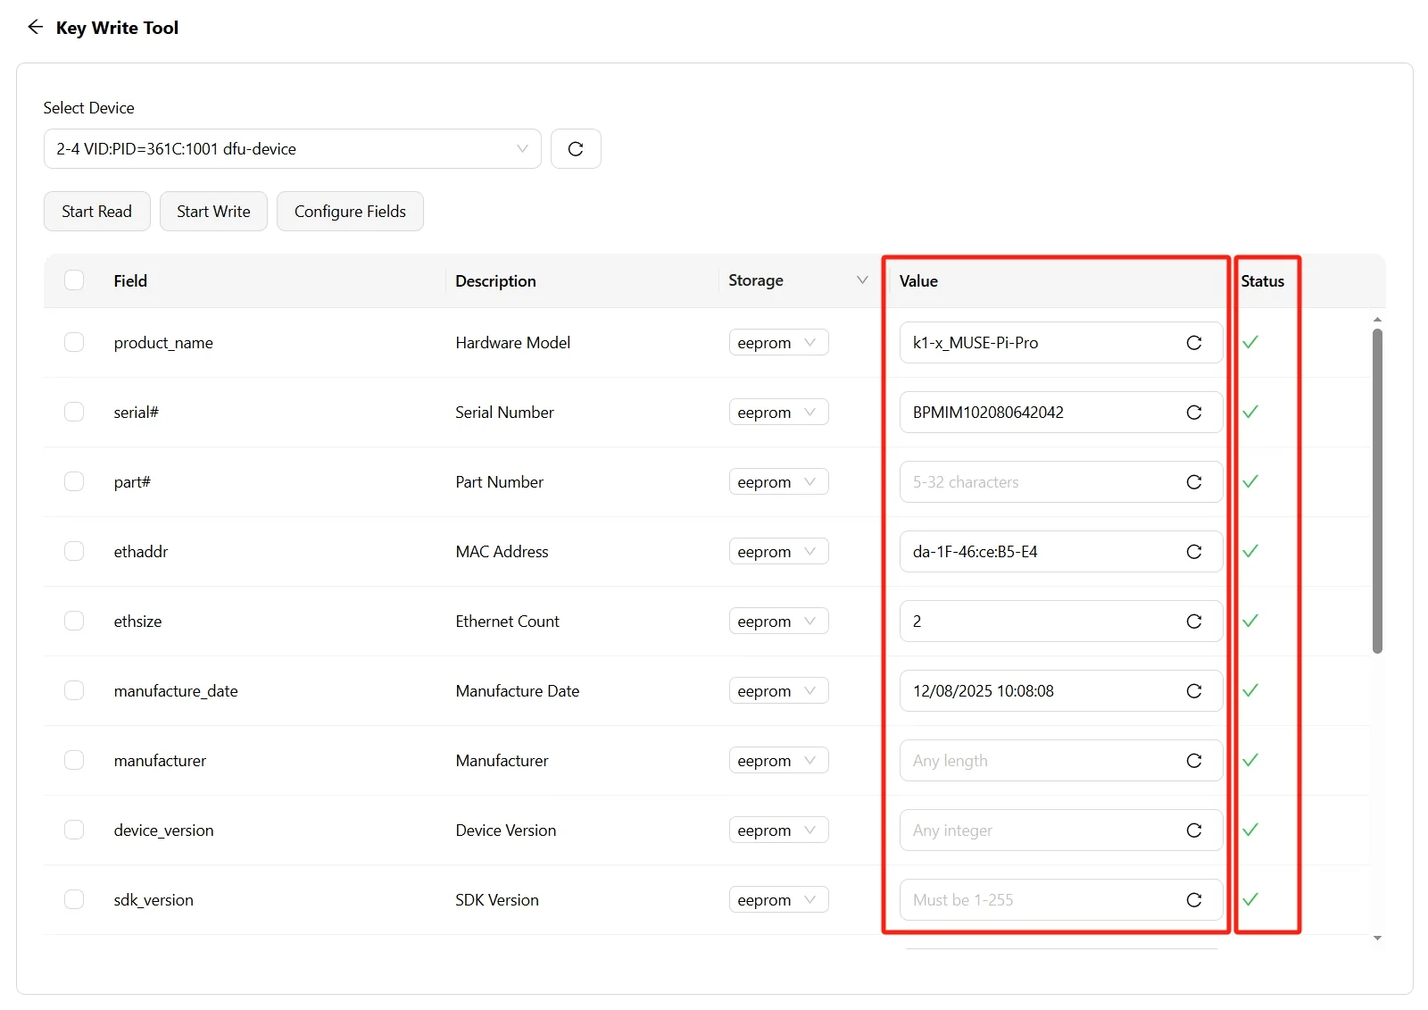Click the scroll down arrow of the table
Image resolution: width=1428 pixels, height=1010 pixels.
click(1377, 939)
